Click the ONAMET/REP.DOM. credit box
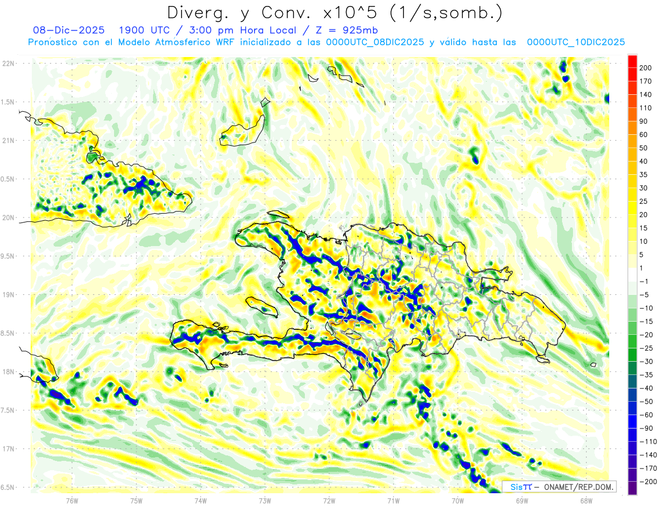The image size is (658, 508). pos(559,487)
